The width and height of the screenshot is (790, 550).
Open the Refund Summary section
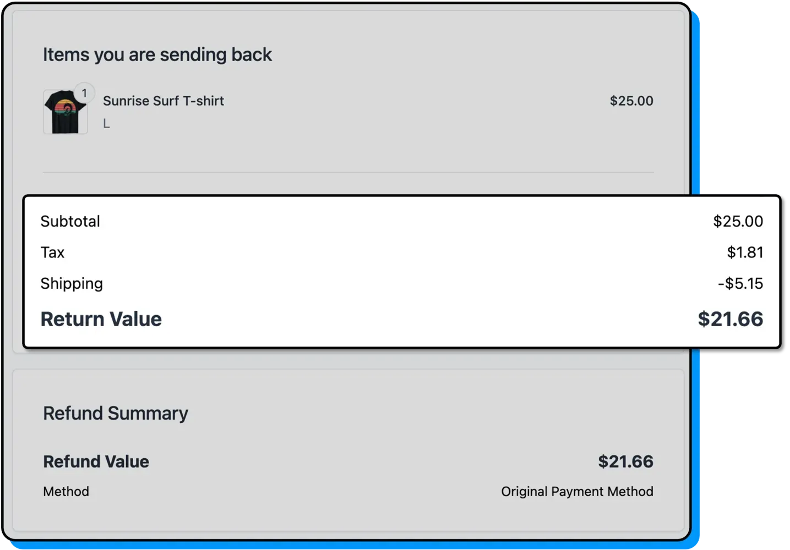pyautogui.click(x=116, y=413)
